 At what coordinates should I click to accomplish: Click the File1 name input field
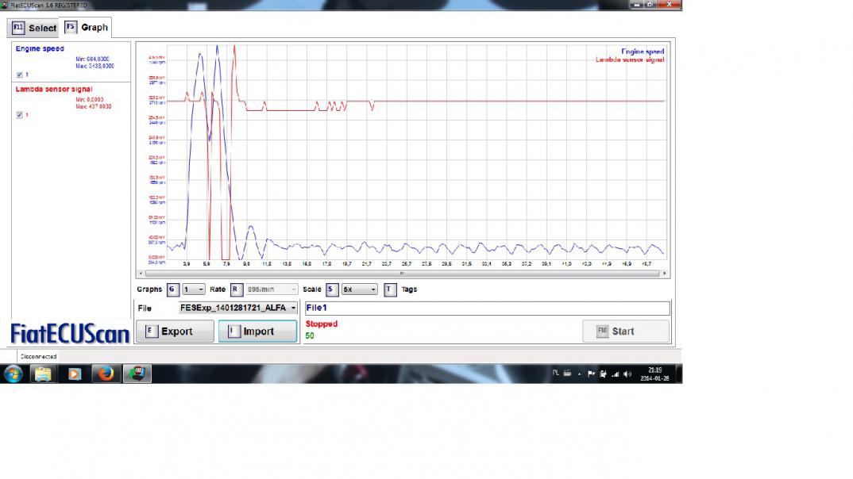[487, 308]
